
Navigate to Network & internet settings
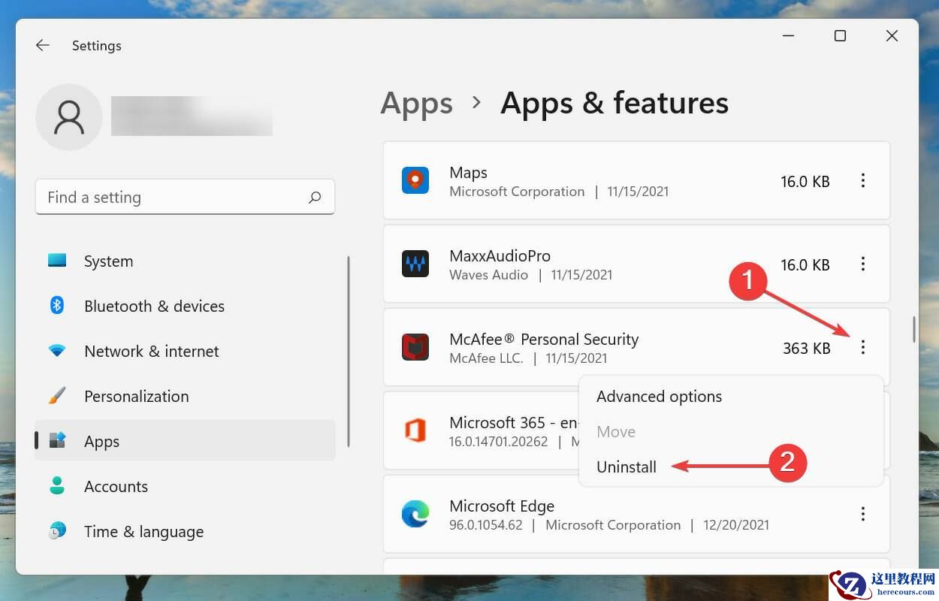151,352
